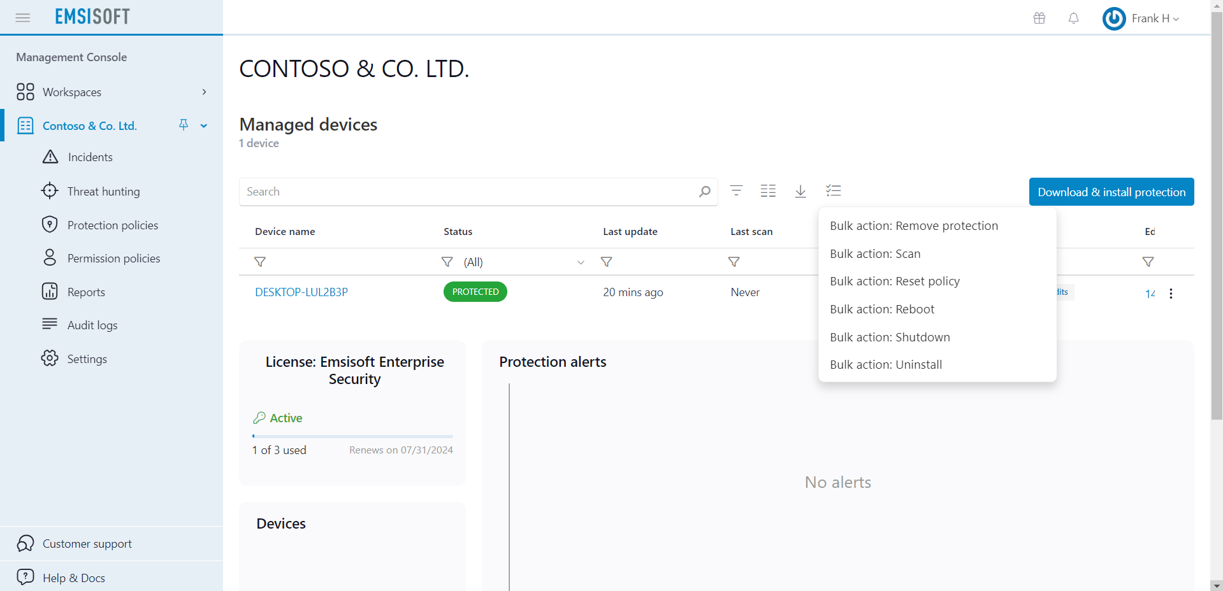This screenshot has height=591, width=1223.
Task: Open Last scan filter funnel
Action: click(734, 262)
